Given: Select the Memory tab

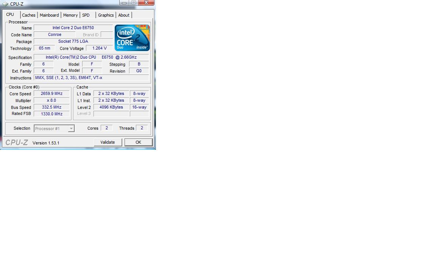Looking at the screenshot, I should pyautogui.click(x=70, y=15).
